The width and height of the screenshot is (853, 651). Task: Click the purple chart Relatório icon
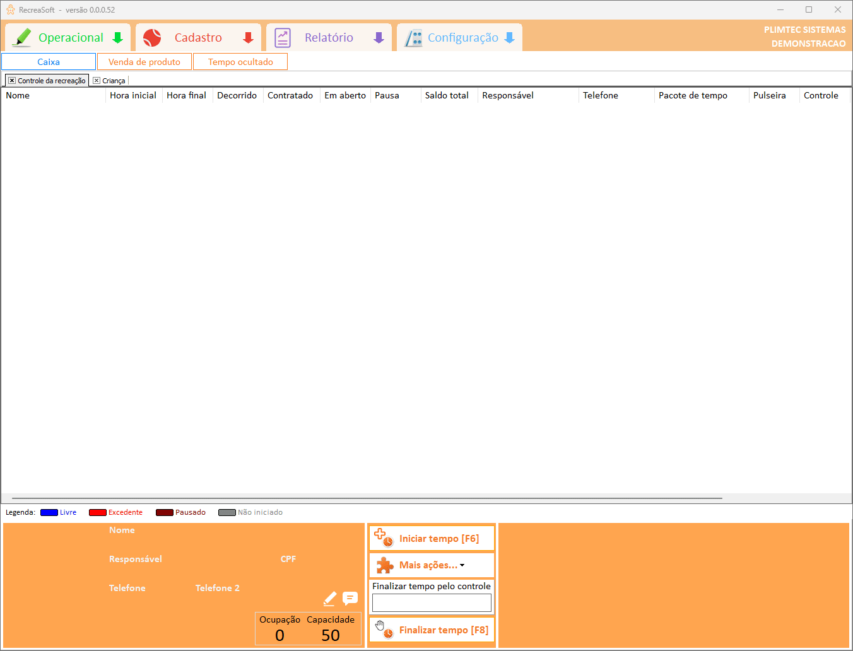283,38
